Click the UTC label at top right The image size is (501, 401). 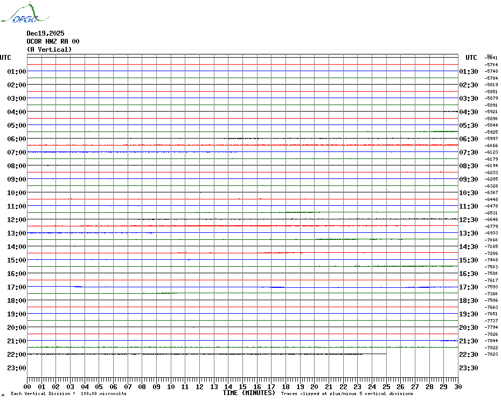tap(471, 58)
